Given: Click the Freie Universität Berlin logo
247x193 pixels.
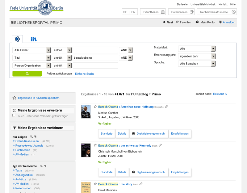Looking at the screenshot, I should point(36,8).
